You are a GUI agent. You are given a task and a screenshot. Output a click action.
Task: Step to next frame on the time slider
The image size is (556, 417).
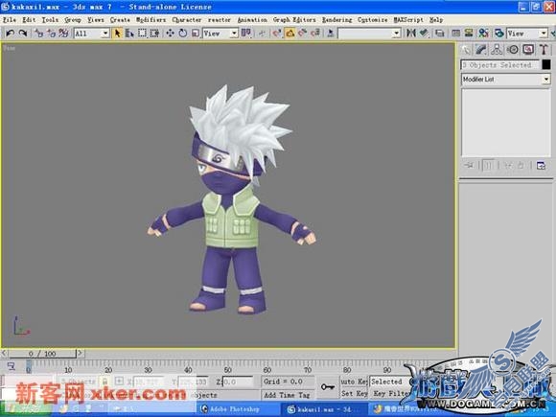[81, 353]
